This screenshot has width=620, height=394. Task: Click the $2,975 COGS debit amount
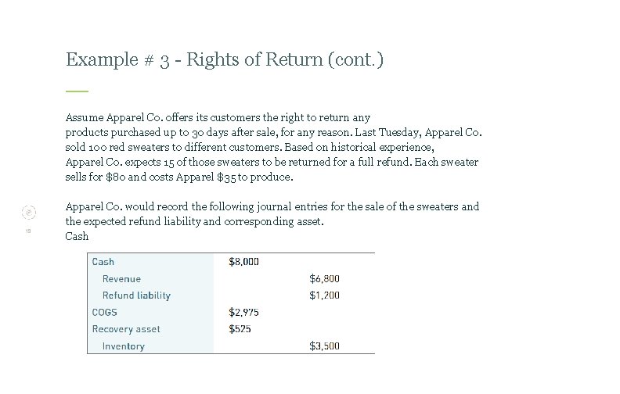tap(243, 313)
